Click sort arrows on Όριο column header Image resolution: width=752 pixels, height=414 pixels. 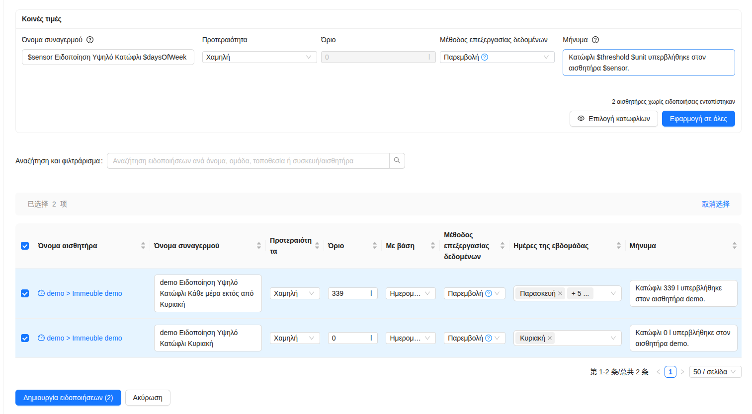tap(375, 246)
